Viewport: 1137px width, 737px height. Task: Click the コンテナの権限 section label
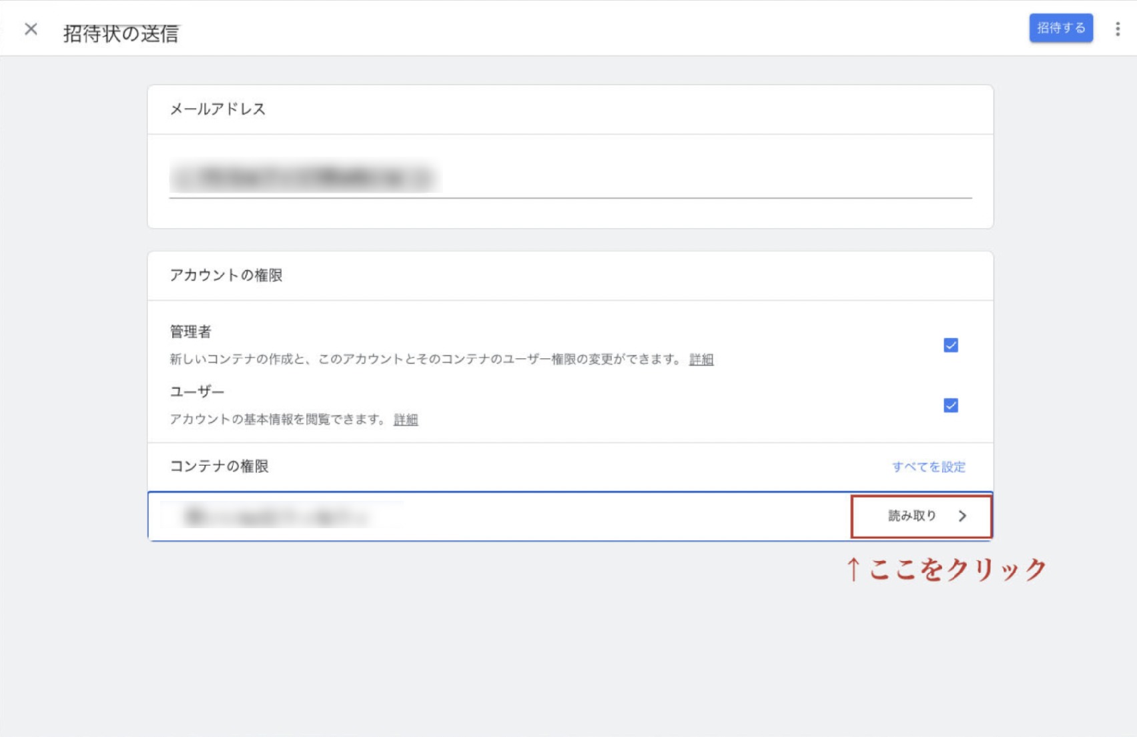[219, 466]
